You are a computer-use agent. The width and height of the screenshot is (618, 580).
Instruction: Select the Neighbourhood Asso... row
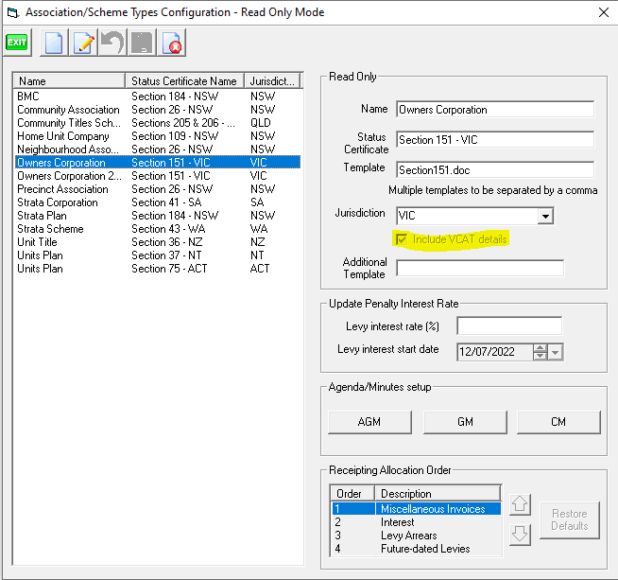tap(158, 149)
